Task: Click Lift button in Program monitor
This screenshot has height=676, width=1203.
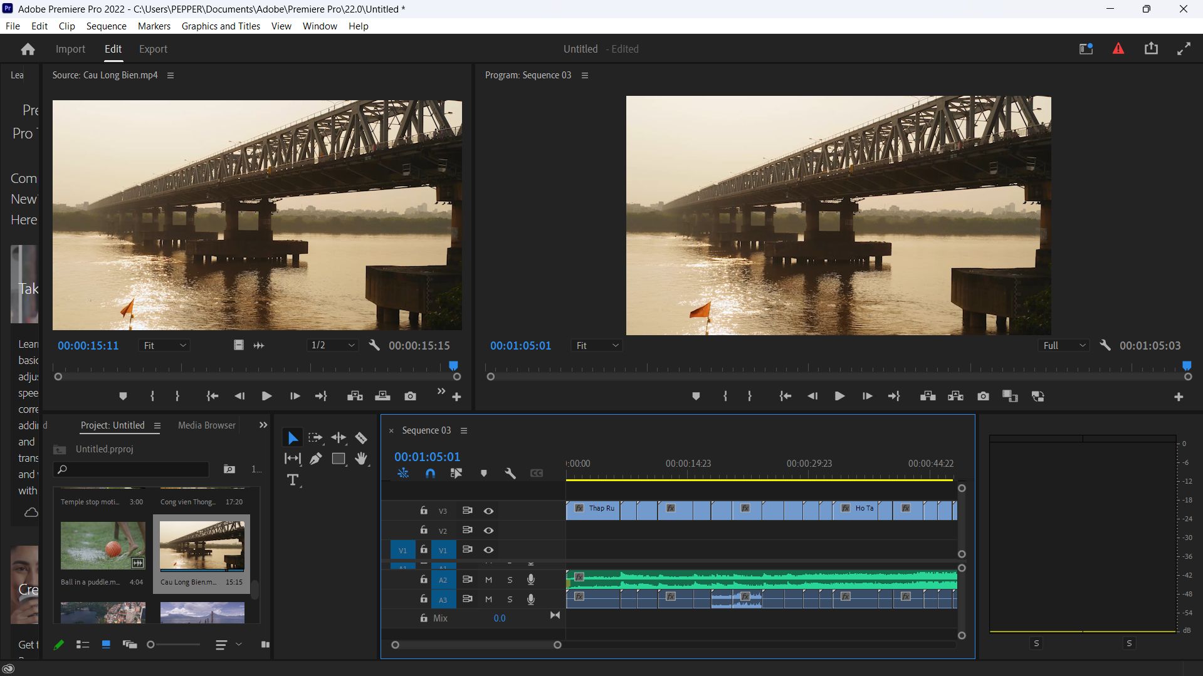Action: click(928, 396)
